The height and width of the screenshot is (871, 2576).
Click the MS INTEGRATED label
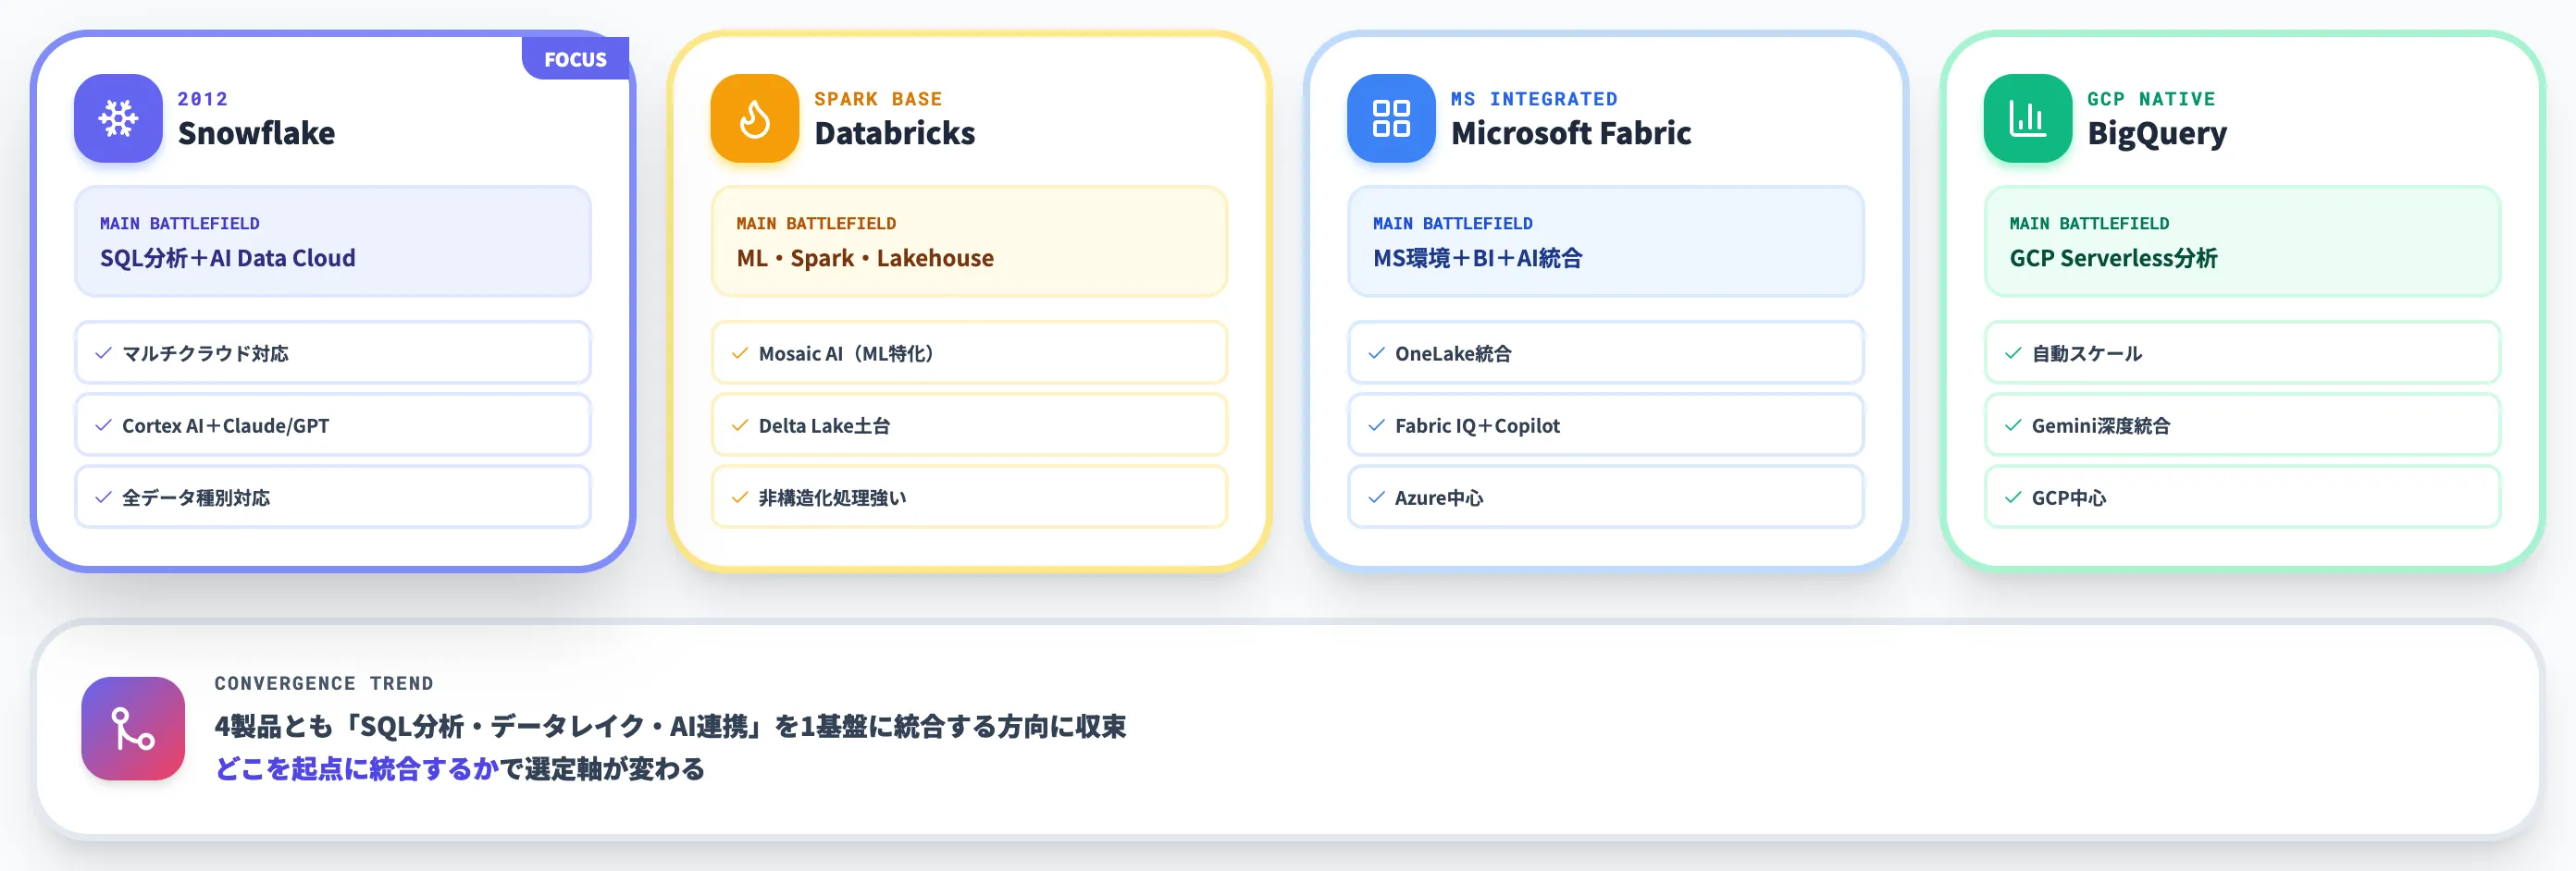pyautogui.click(x=1534, y=99)
